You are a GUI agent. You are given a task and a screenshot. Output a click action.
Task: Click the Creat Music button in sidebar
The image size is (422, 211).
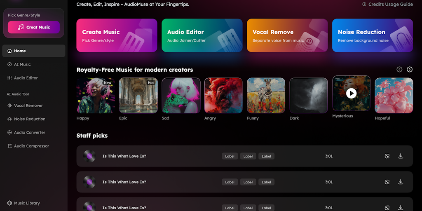34,27
